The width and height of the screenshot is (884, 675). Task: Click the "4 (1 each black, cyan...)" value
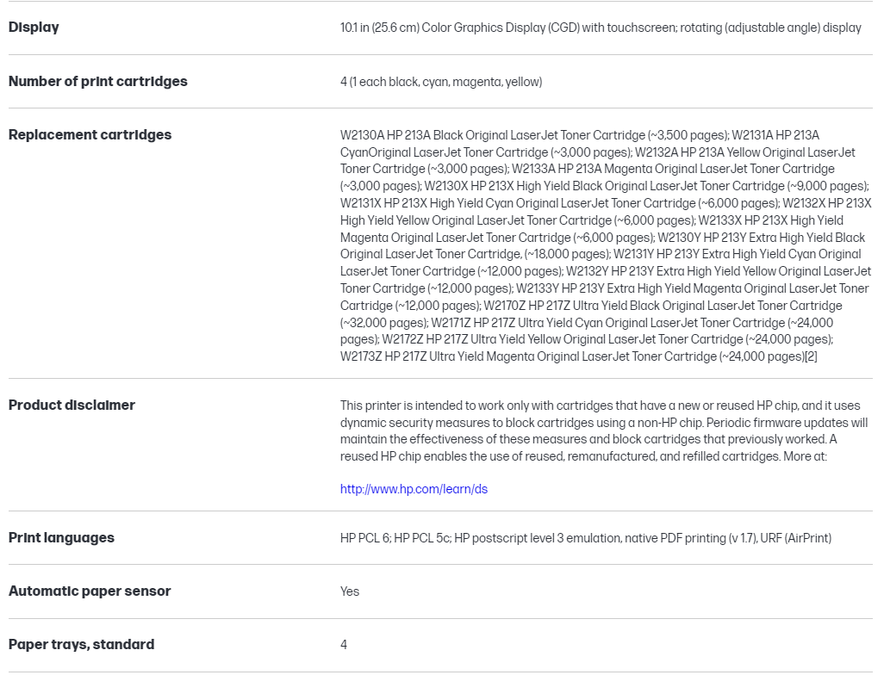(440, 82)
